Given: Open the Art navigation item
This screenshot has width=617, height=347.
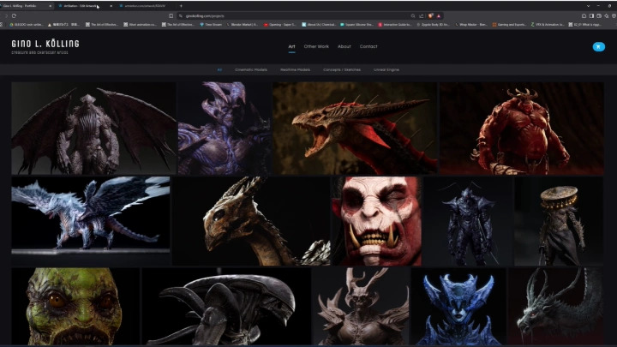Looking at the screenshot, I should coord(291,46).
